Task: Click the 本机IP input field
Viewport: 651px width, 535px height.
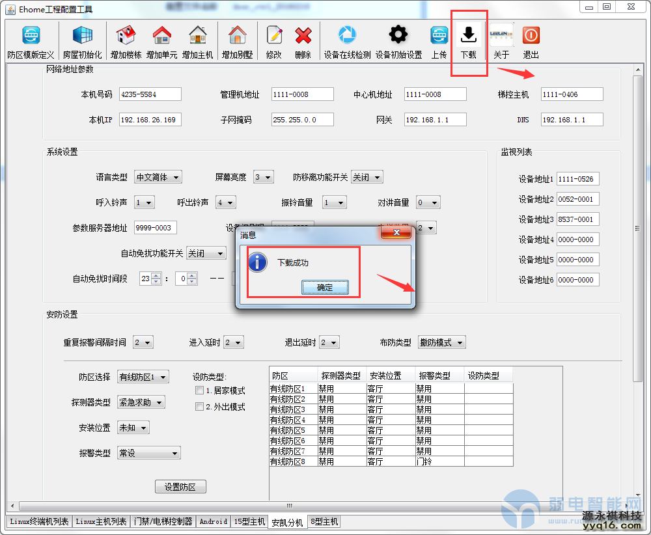Action: 150,120
